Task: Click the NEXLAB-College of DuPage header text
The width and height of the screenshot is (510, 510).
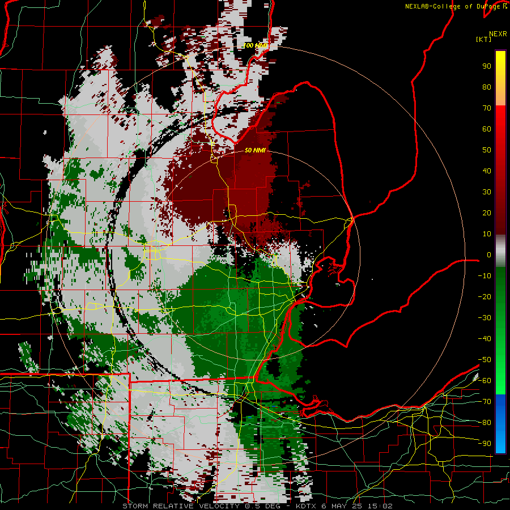Action: pyautogui.click(x=456, y=6)
